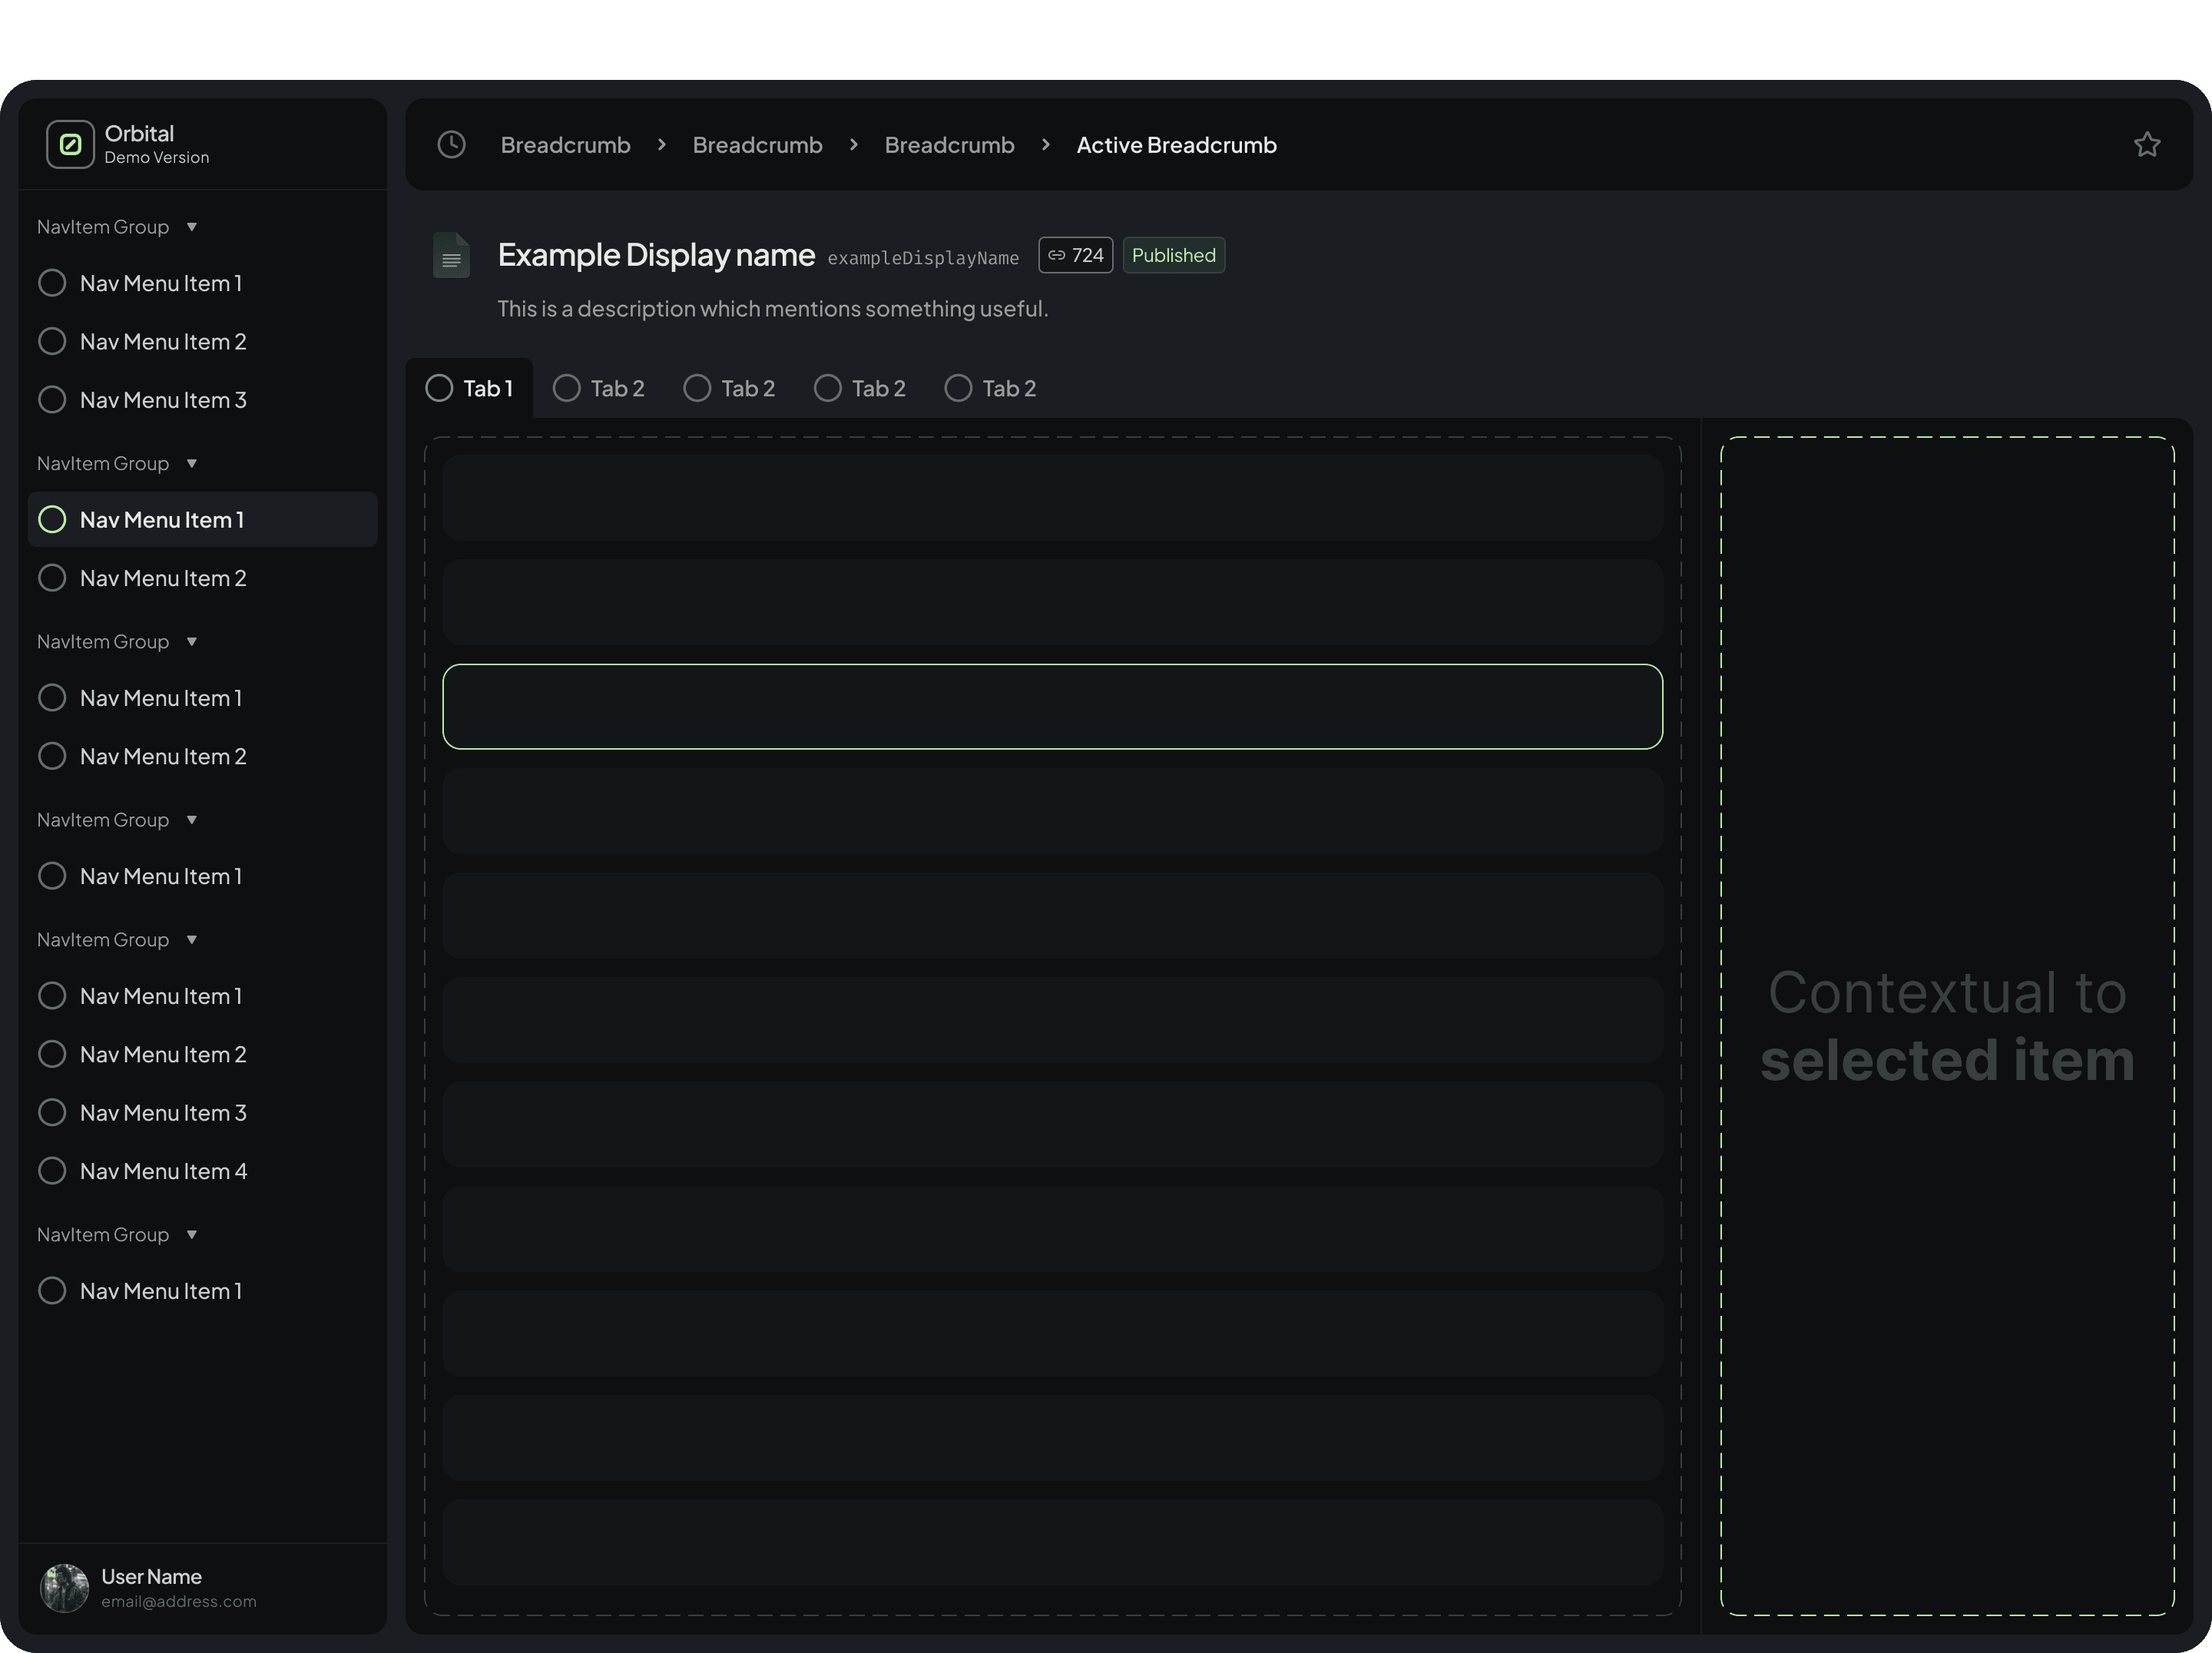Viewport: 2212px width, 1653px height.
Task: Click the Published status badge
Action: [1173, 255]
